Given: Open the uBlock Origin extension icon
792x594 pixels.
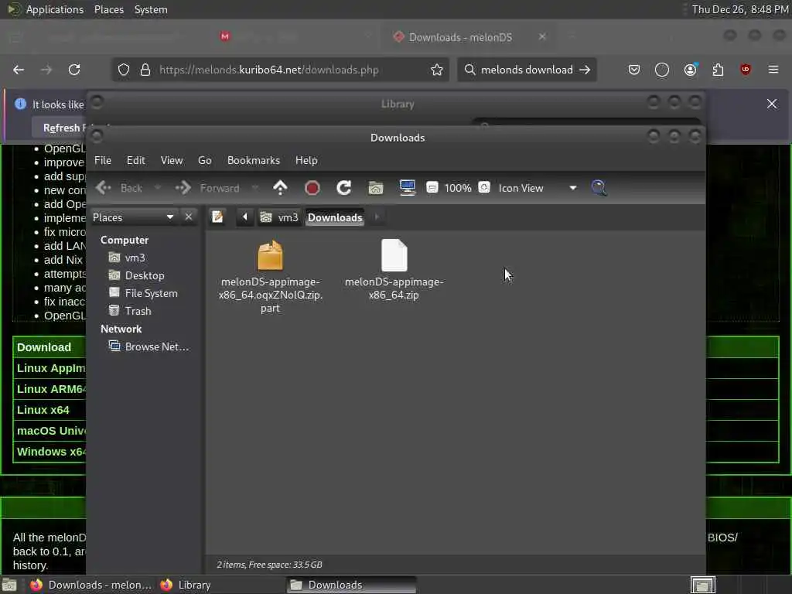Looking at the screenshot, I should click(746, 70).
